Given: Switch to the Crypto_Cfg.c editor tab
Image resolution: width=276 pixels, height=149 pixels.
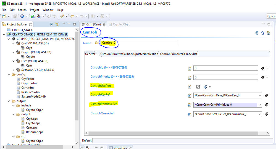Looking at the screenshot, I should click(x=120, y=25).
